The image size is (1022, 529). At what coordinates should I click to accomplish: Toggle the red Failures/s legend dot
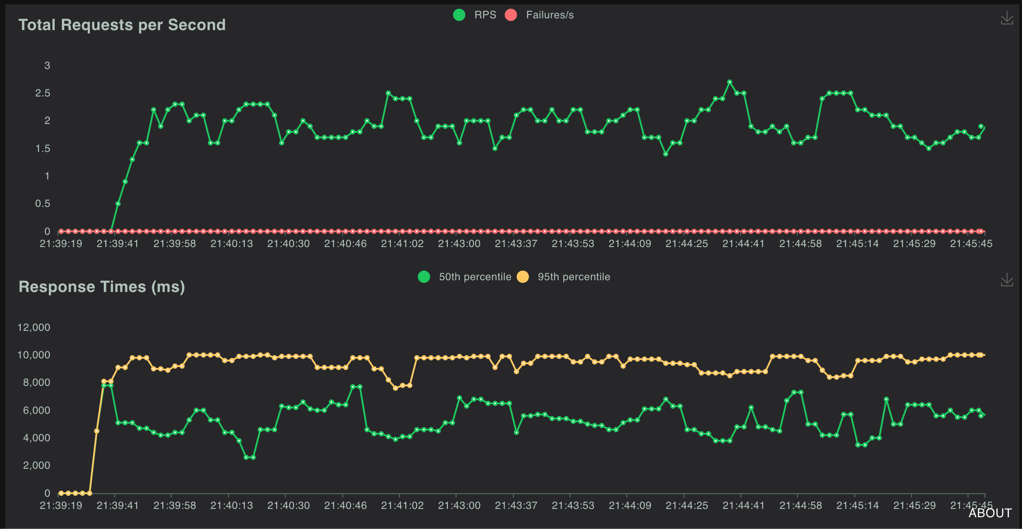click(x=511, y=15)
